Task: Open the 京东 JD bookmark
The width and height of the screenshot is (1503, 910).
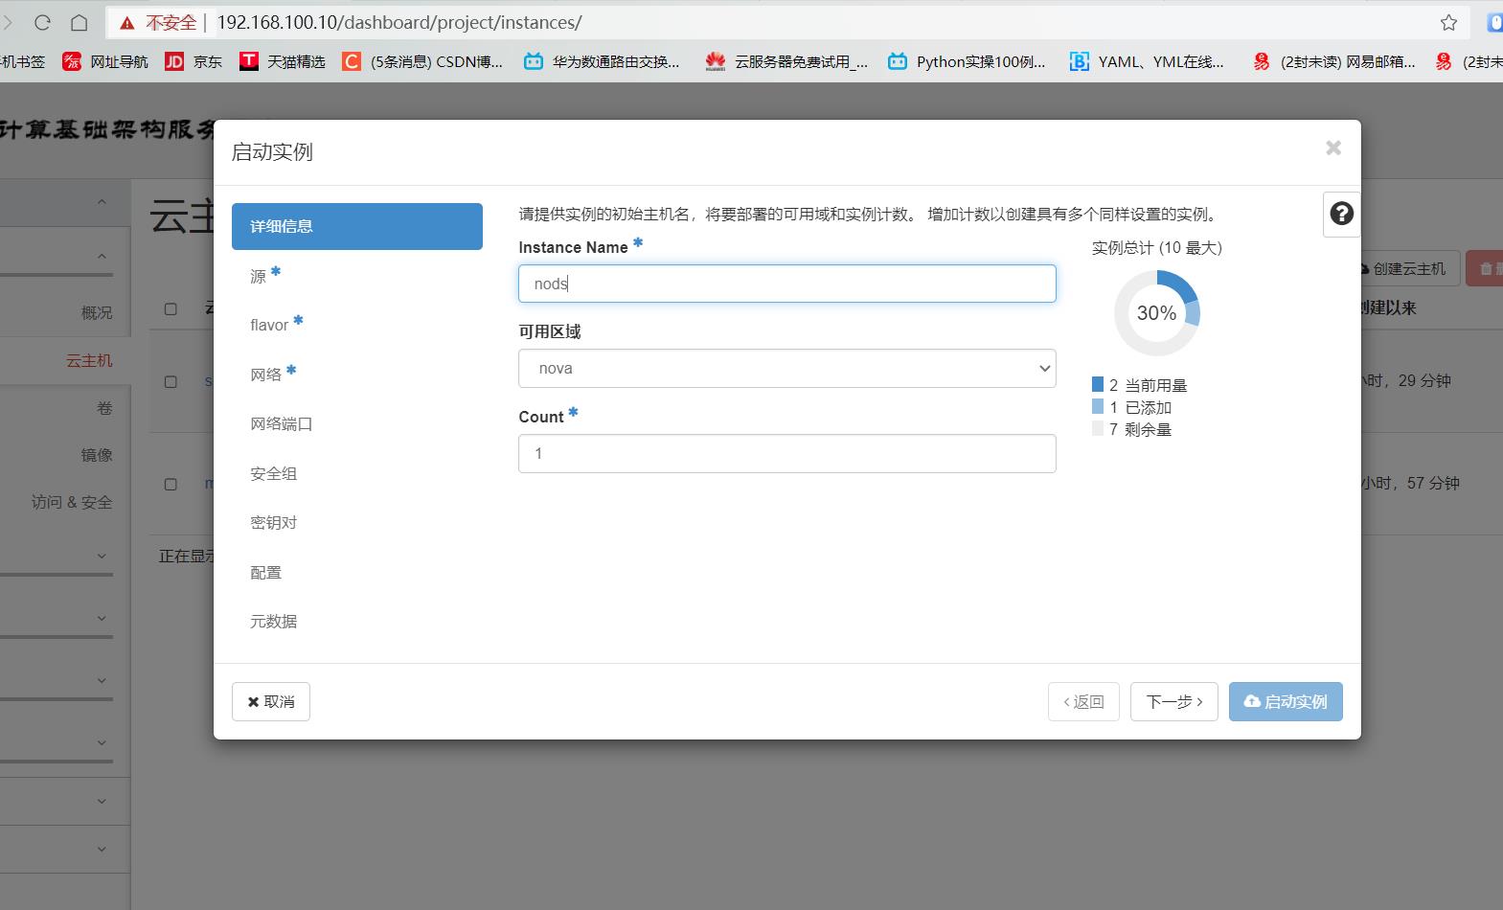Action: pyautogui.click(x=194, y=61)
